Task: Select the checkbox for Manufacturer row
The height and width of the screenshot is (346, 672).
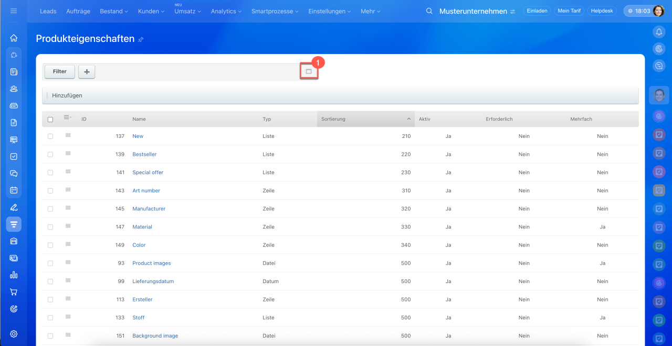Action: point(50,209)
